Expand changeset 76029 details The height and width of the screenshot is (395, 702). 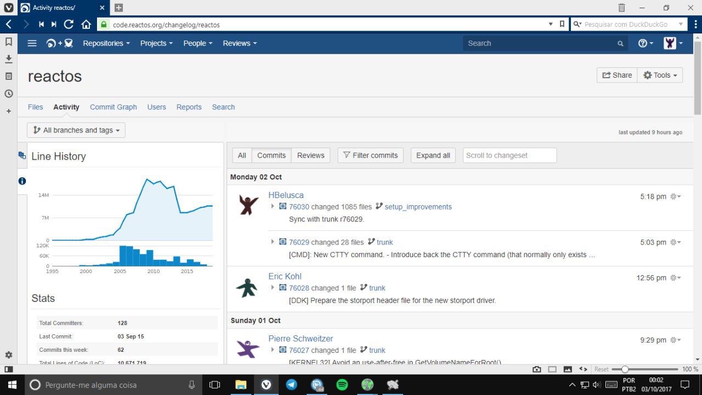click(x=273, y=242)
